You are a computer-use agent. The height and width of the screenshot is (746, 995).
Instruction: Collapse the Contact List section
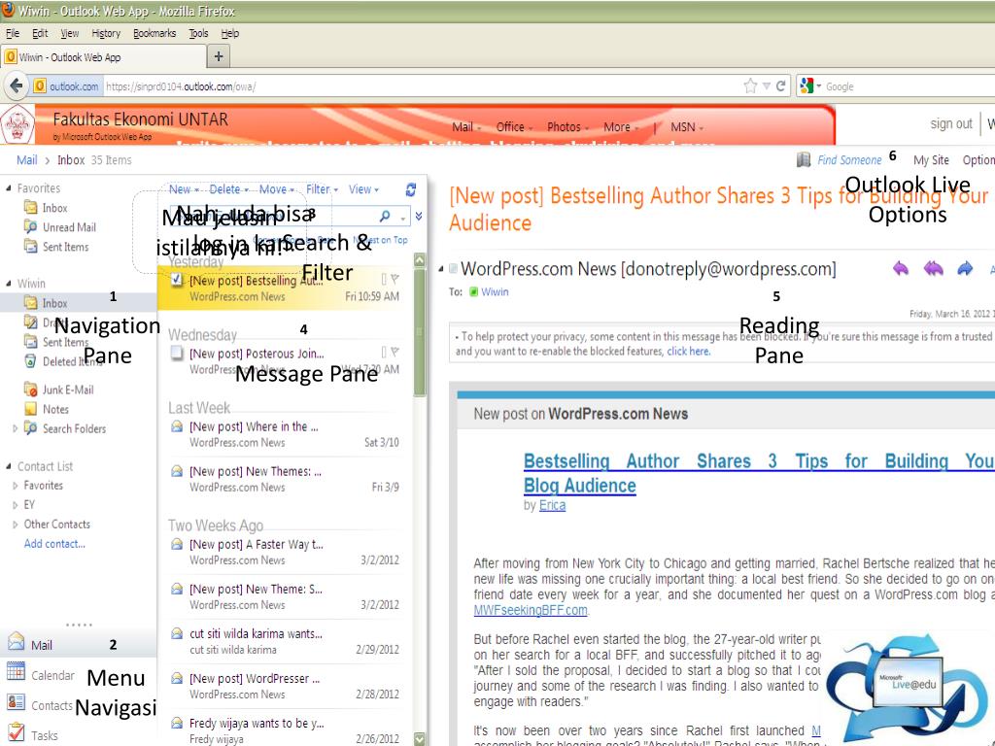8,466
